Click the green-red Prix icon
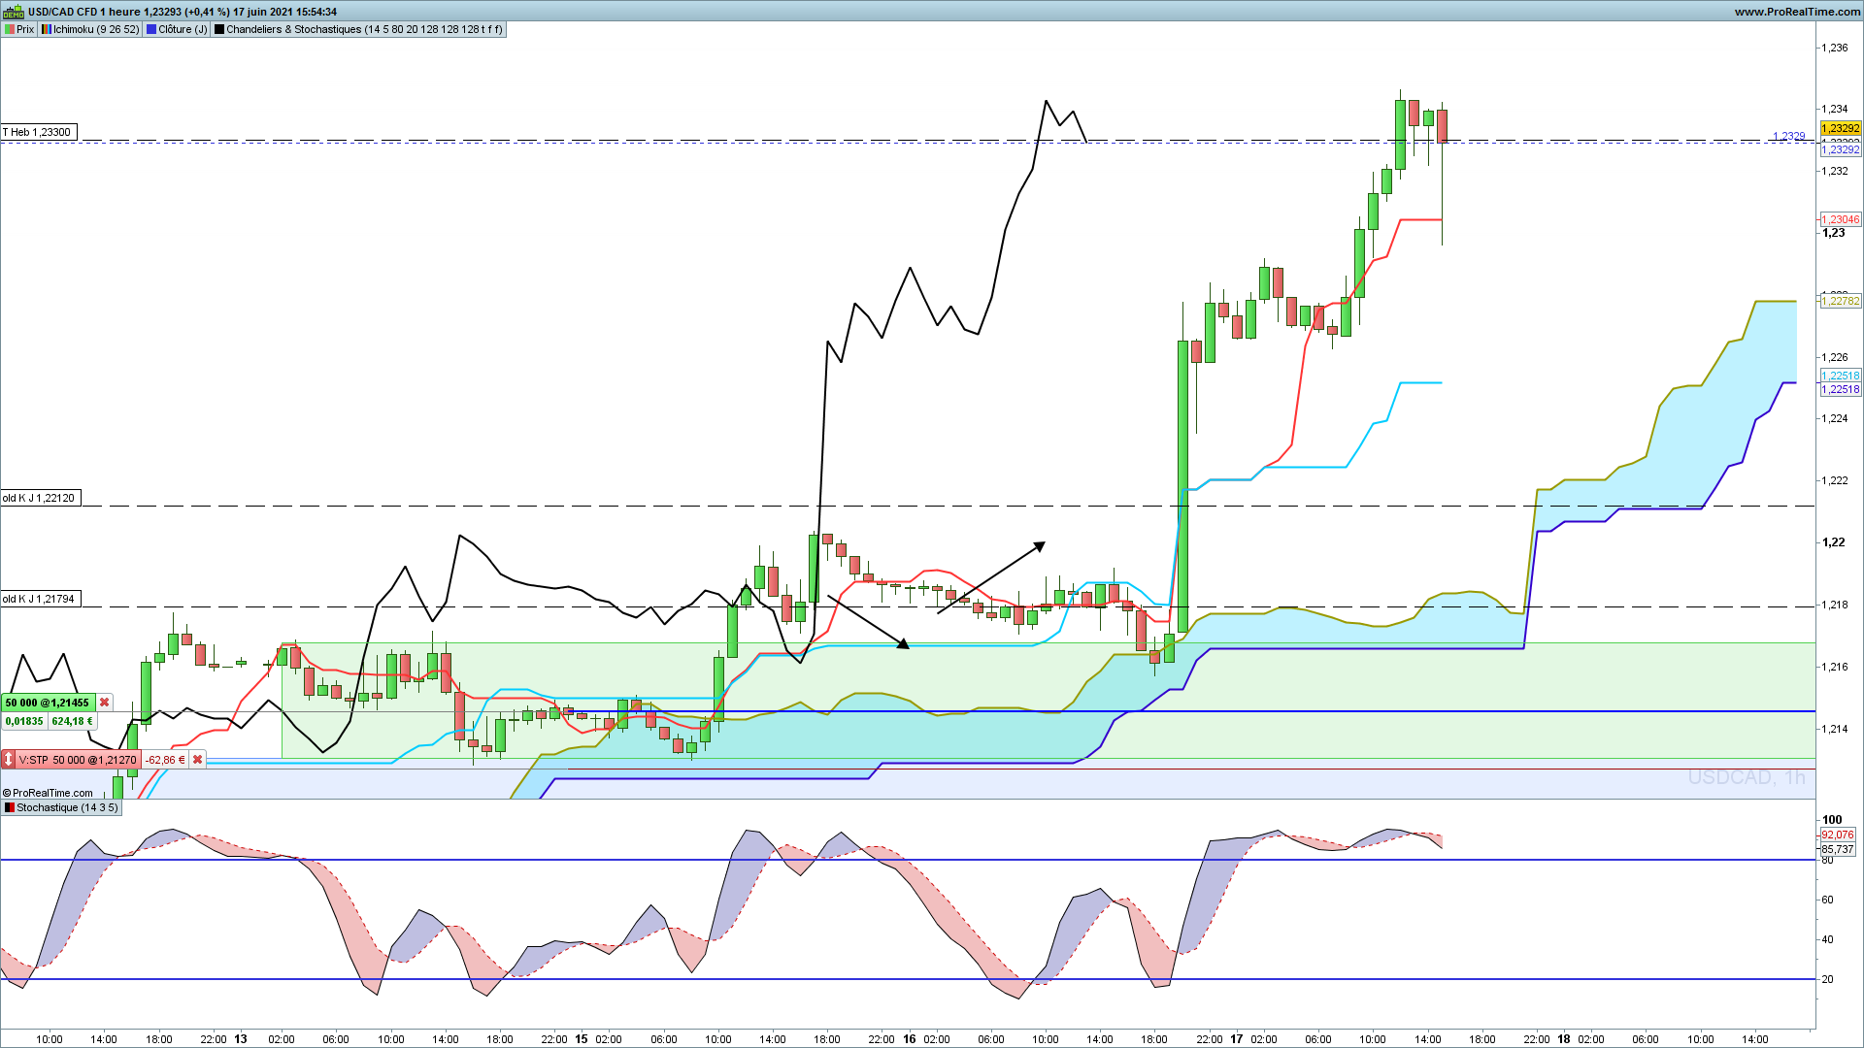1864x1048 pixels. (x=10, y=29)
